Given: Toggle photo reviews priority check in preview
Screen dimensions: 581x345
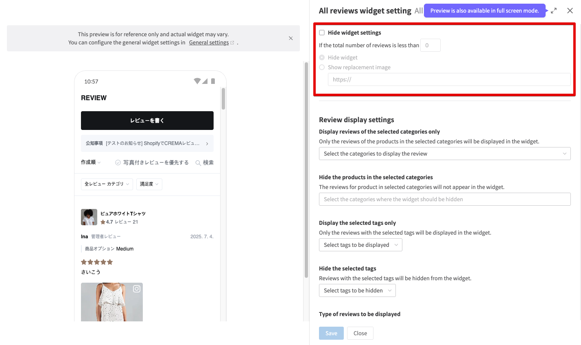Looking at the screenshot, I should tap(118, 163).
